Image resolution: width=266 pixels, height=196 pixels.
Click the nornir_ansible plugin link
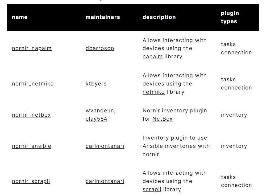[x=31, y=146]
